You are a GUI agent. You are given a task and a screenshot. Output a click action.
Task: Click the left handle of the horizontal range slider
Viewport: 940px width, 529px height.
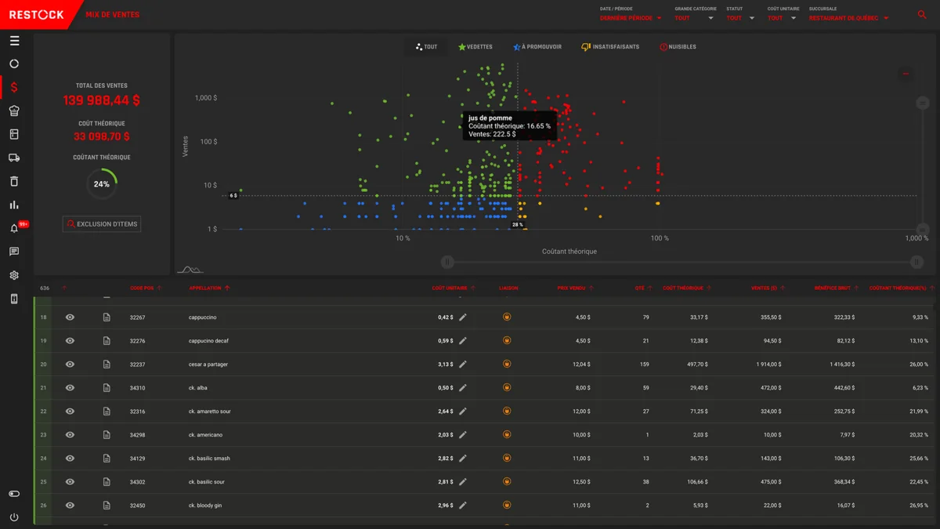(x=447, y=262)
